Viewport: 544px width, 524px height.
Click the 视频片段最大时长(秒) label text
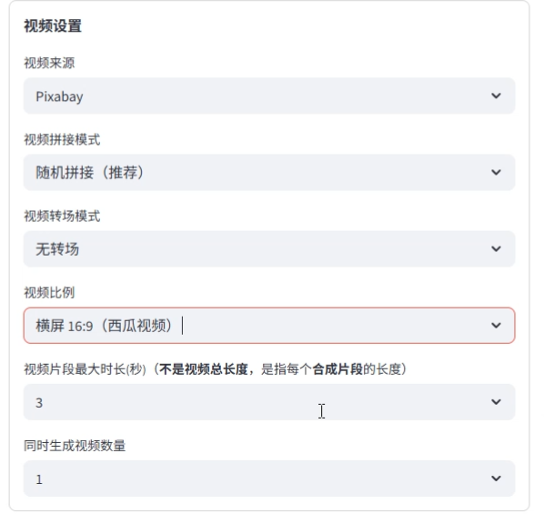click(85, 369)
